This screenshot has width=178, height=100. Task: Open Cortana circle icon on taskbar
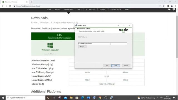(48, 97)
